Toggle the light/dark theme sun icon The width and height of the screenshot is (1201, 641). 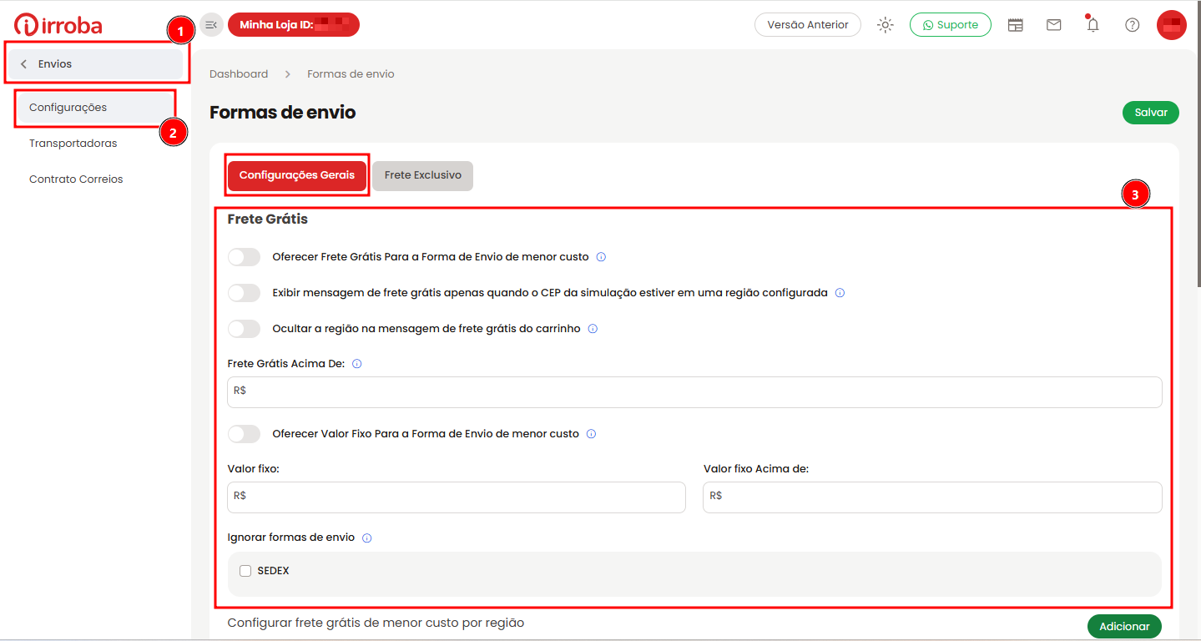[x=886, y=25]
